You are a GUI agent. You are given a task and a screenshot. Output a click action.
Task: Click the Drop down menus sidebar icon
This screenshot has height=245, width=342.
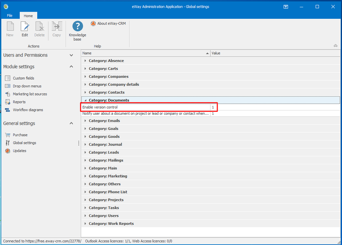(x=8, y=86)
